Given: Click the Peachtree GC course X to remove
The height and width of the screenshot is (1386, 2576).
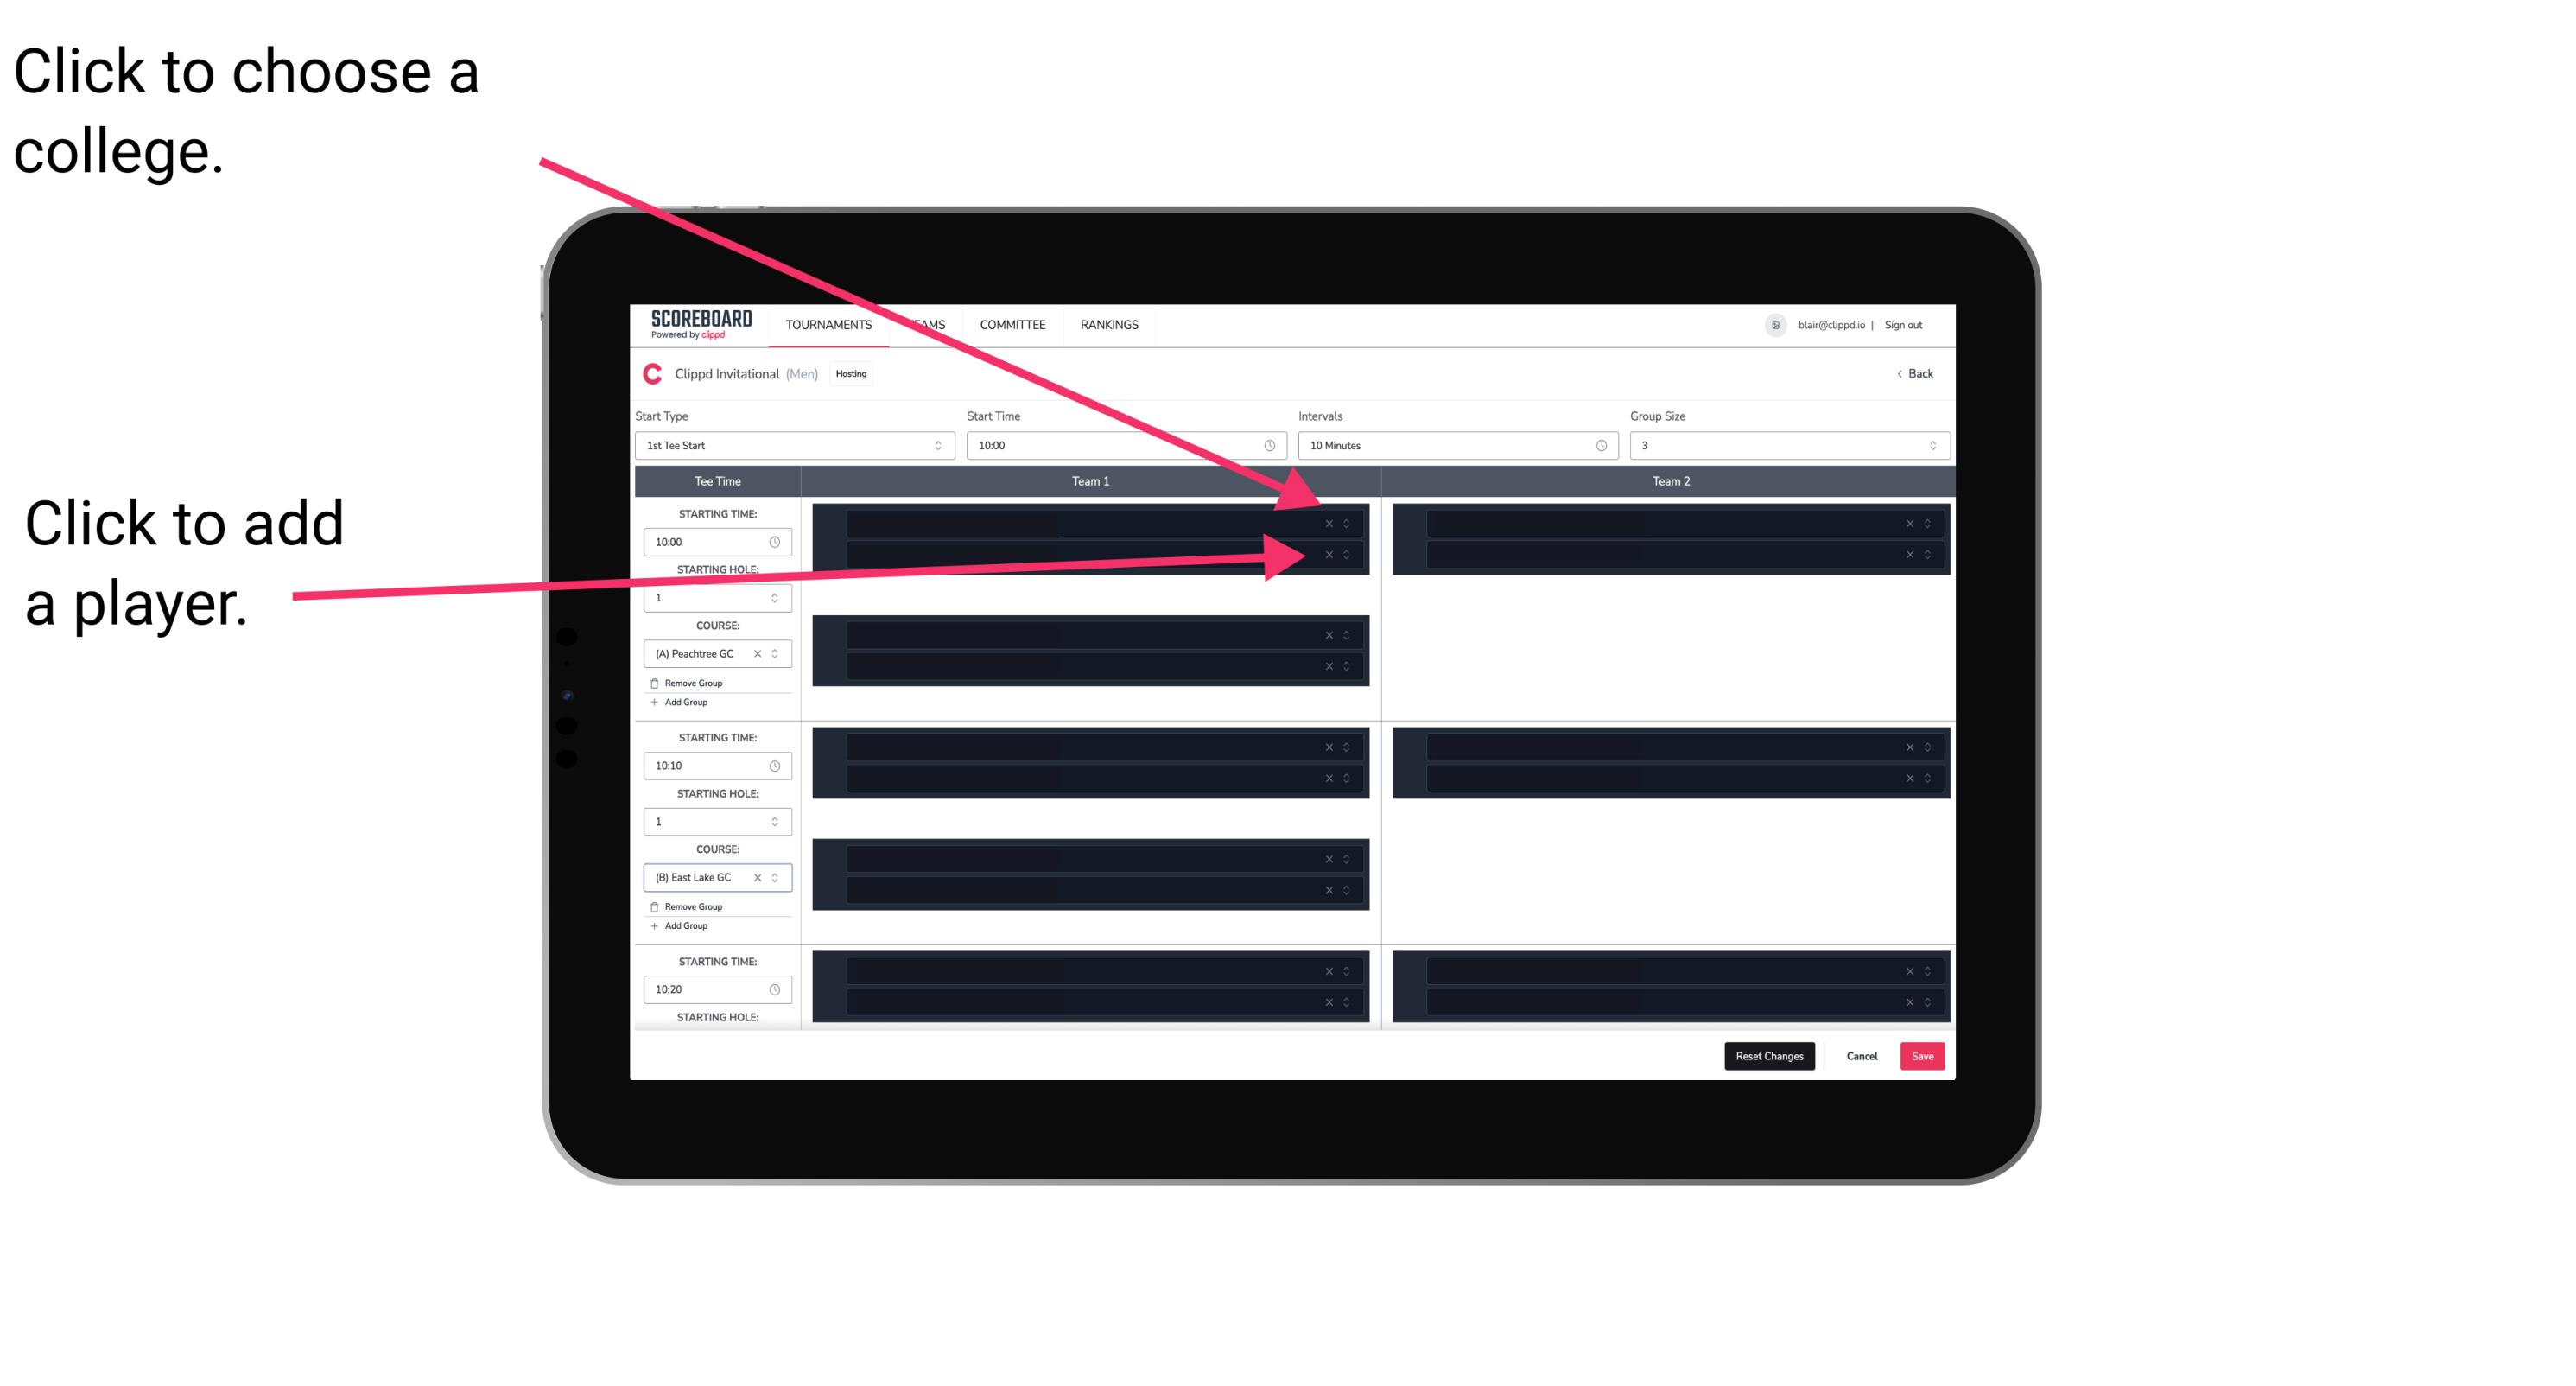Looking at the screenshot, I should coord(759,652).
